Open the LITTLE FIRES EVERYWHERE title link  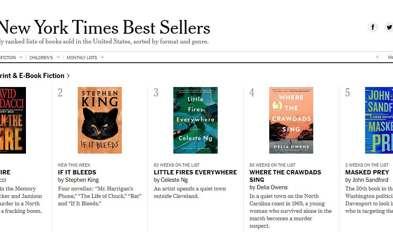click(195, 172)
